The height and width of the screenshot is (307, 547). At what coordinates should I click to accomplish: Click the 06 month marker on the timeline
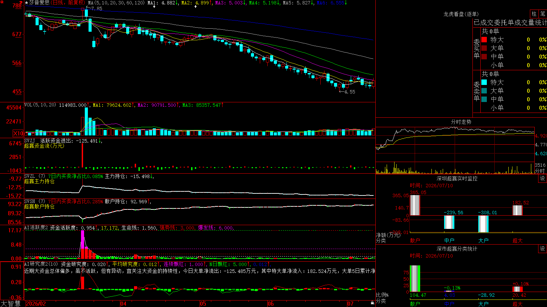[x=271, y=304]
